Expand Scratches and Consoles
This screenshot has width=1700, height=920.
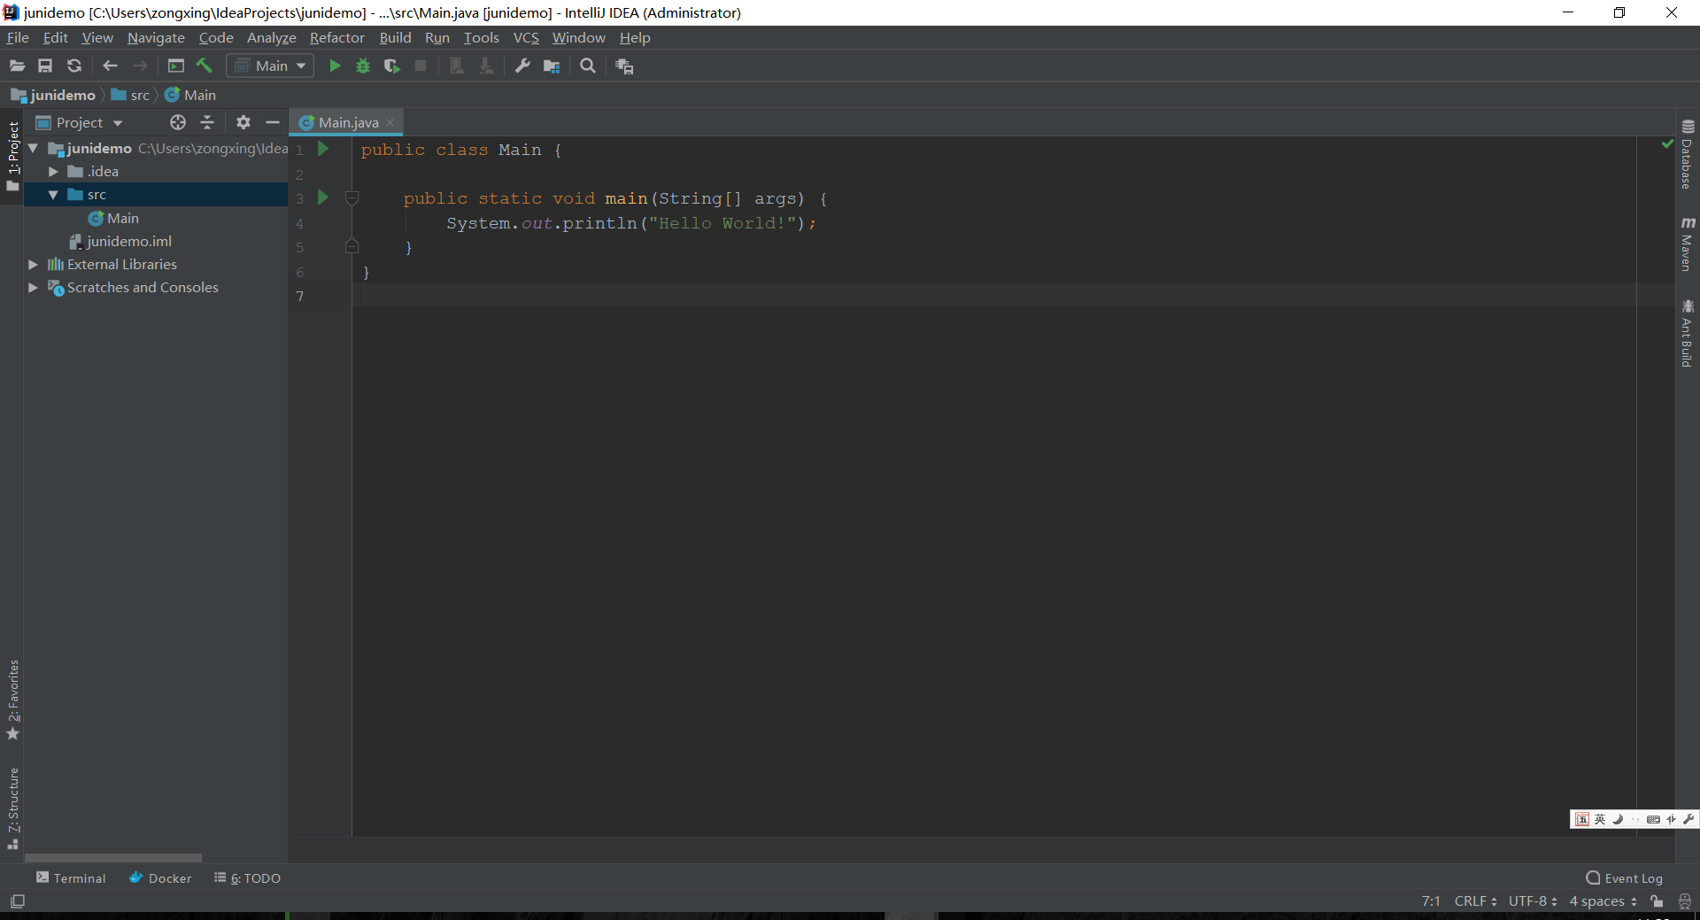pos(34,287)
